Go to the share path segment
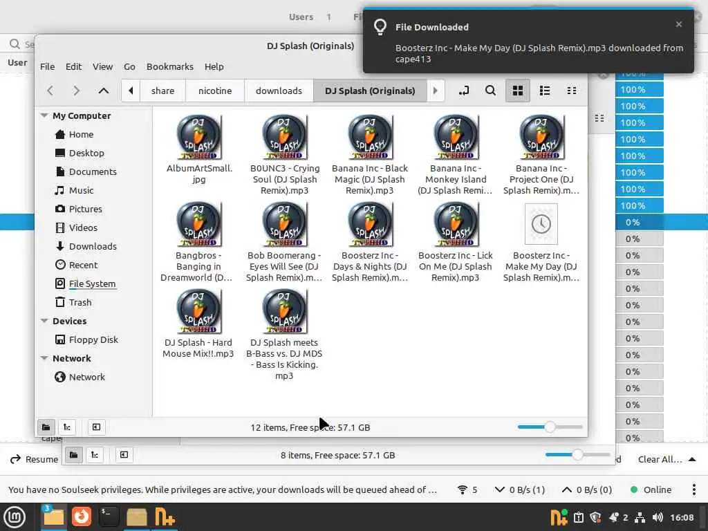The width and height of the screenshot is (708, 531). tap(162, 91)
